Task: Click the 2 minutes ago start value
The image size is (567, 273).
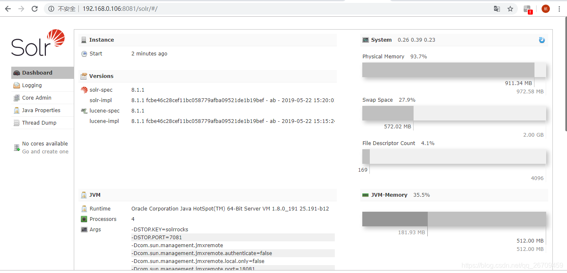Action: (149, 54)
